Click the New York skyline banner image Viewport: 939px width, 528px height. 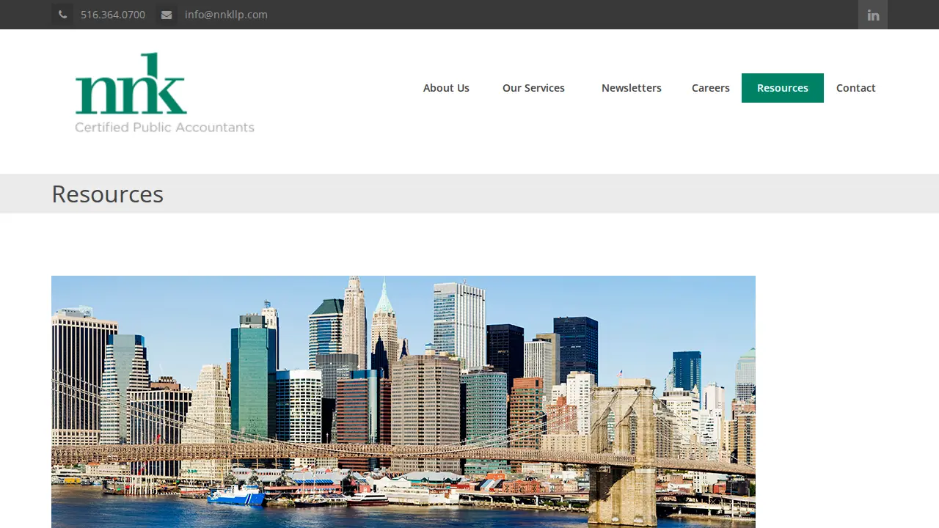click(x=403, y=402)
